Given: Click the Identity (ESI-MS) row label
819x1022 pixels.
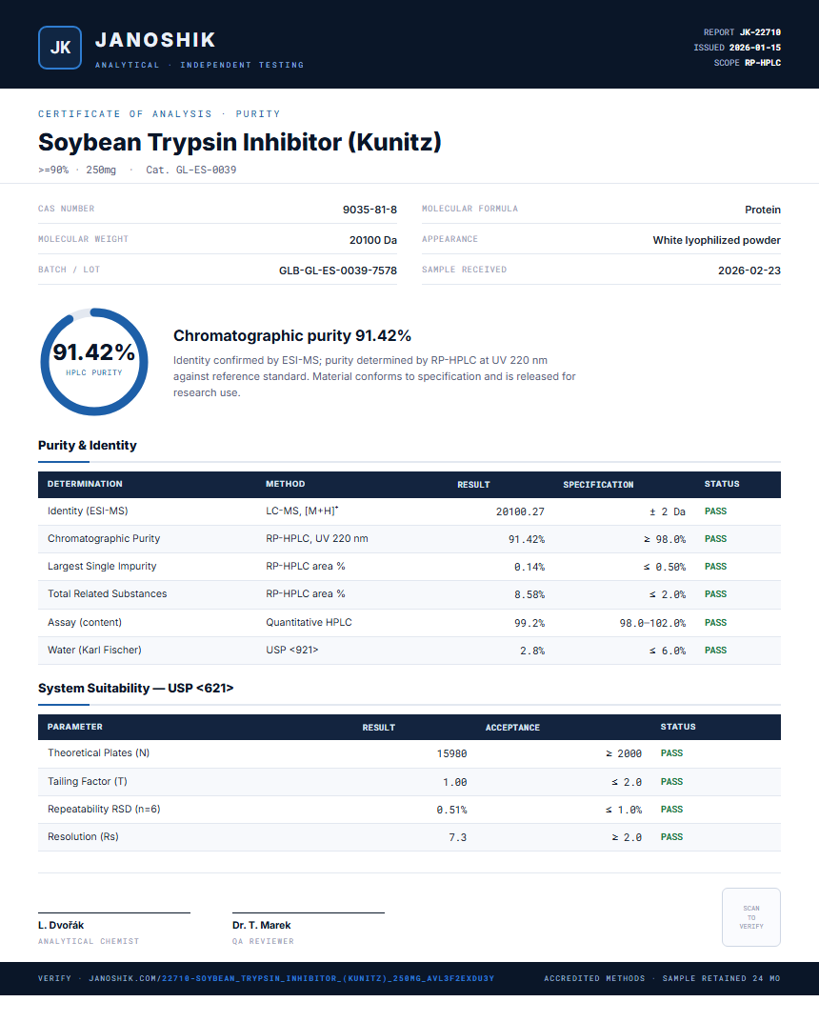Looking at the screenshot, I should coord(88,511).
